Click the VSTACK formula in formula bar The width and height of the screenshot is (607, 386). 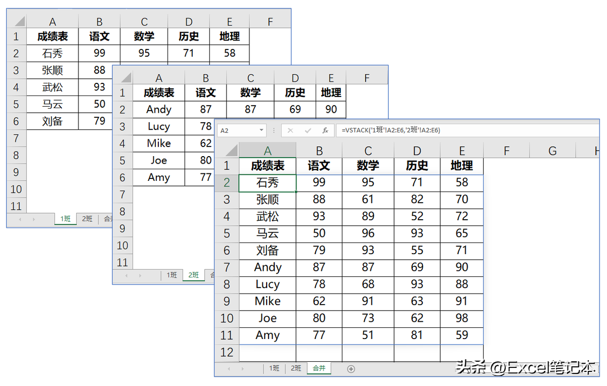click(391, 130)
